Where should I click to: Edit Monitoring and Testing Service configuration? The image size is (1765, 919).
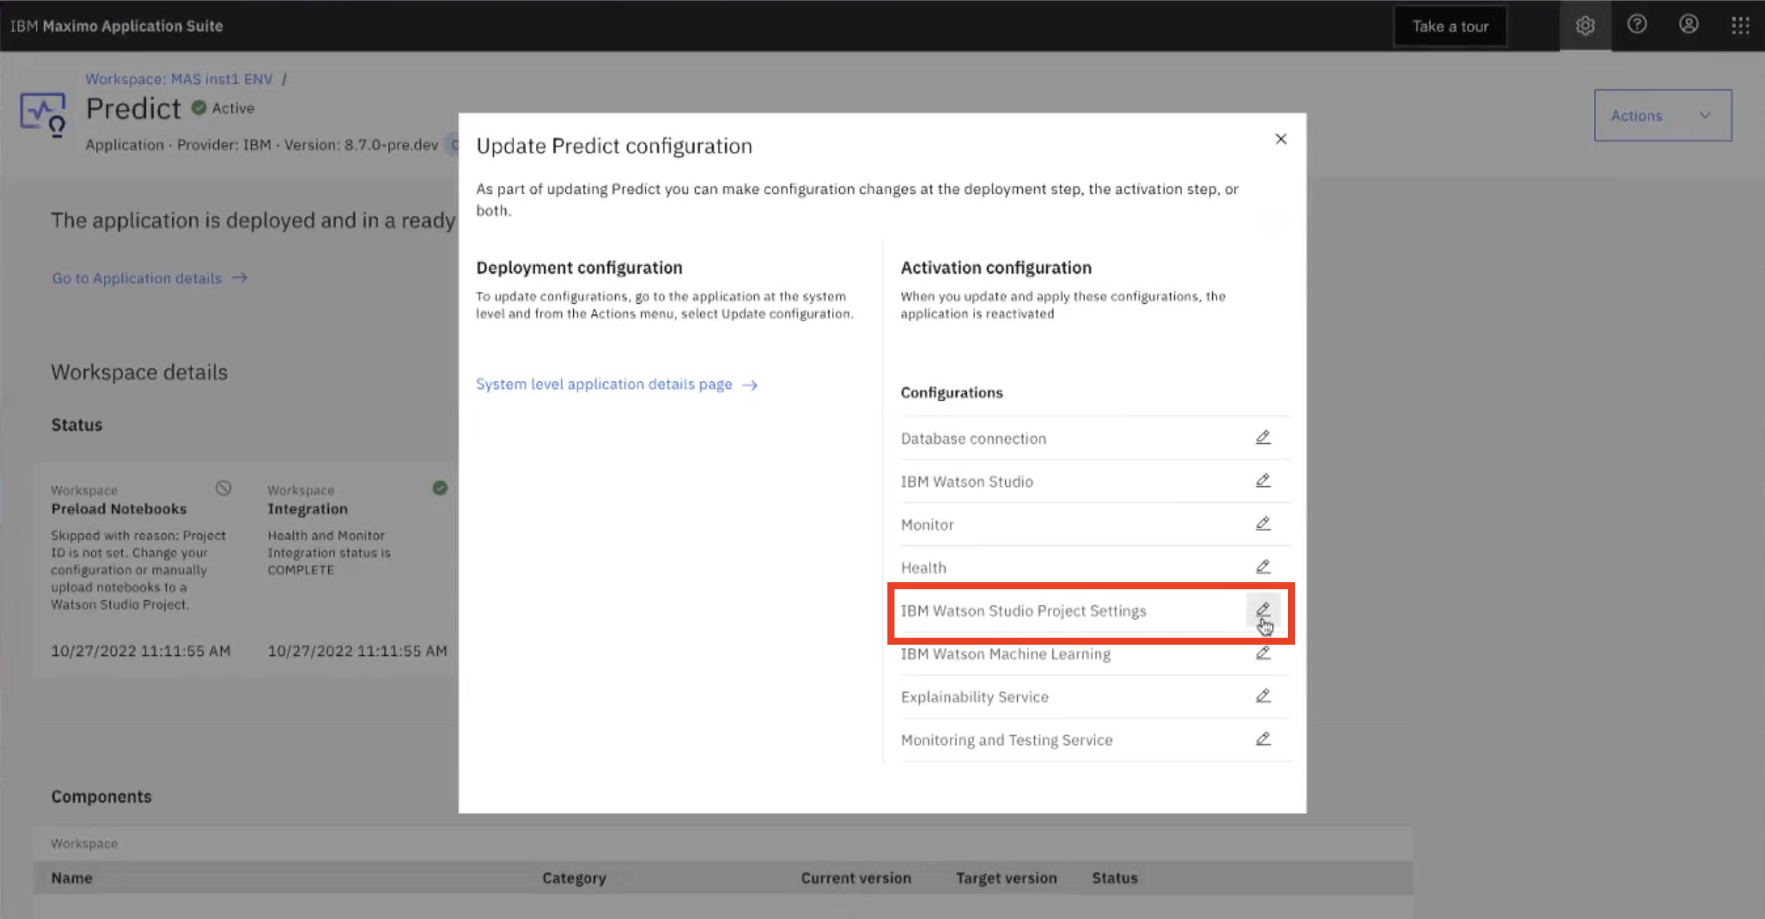[x=1263, y=739]
